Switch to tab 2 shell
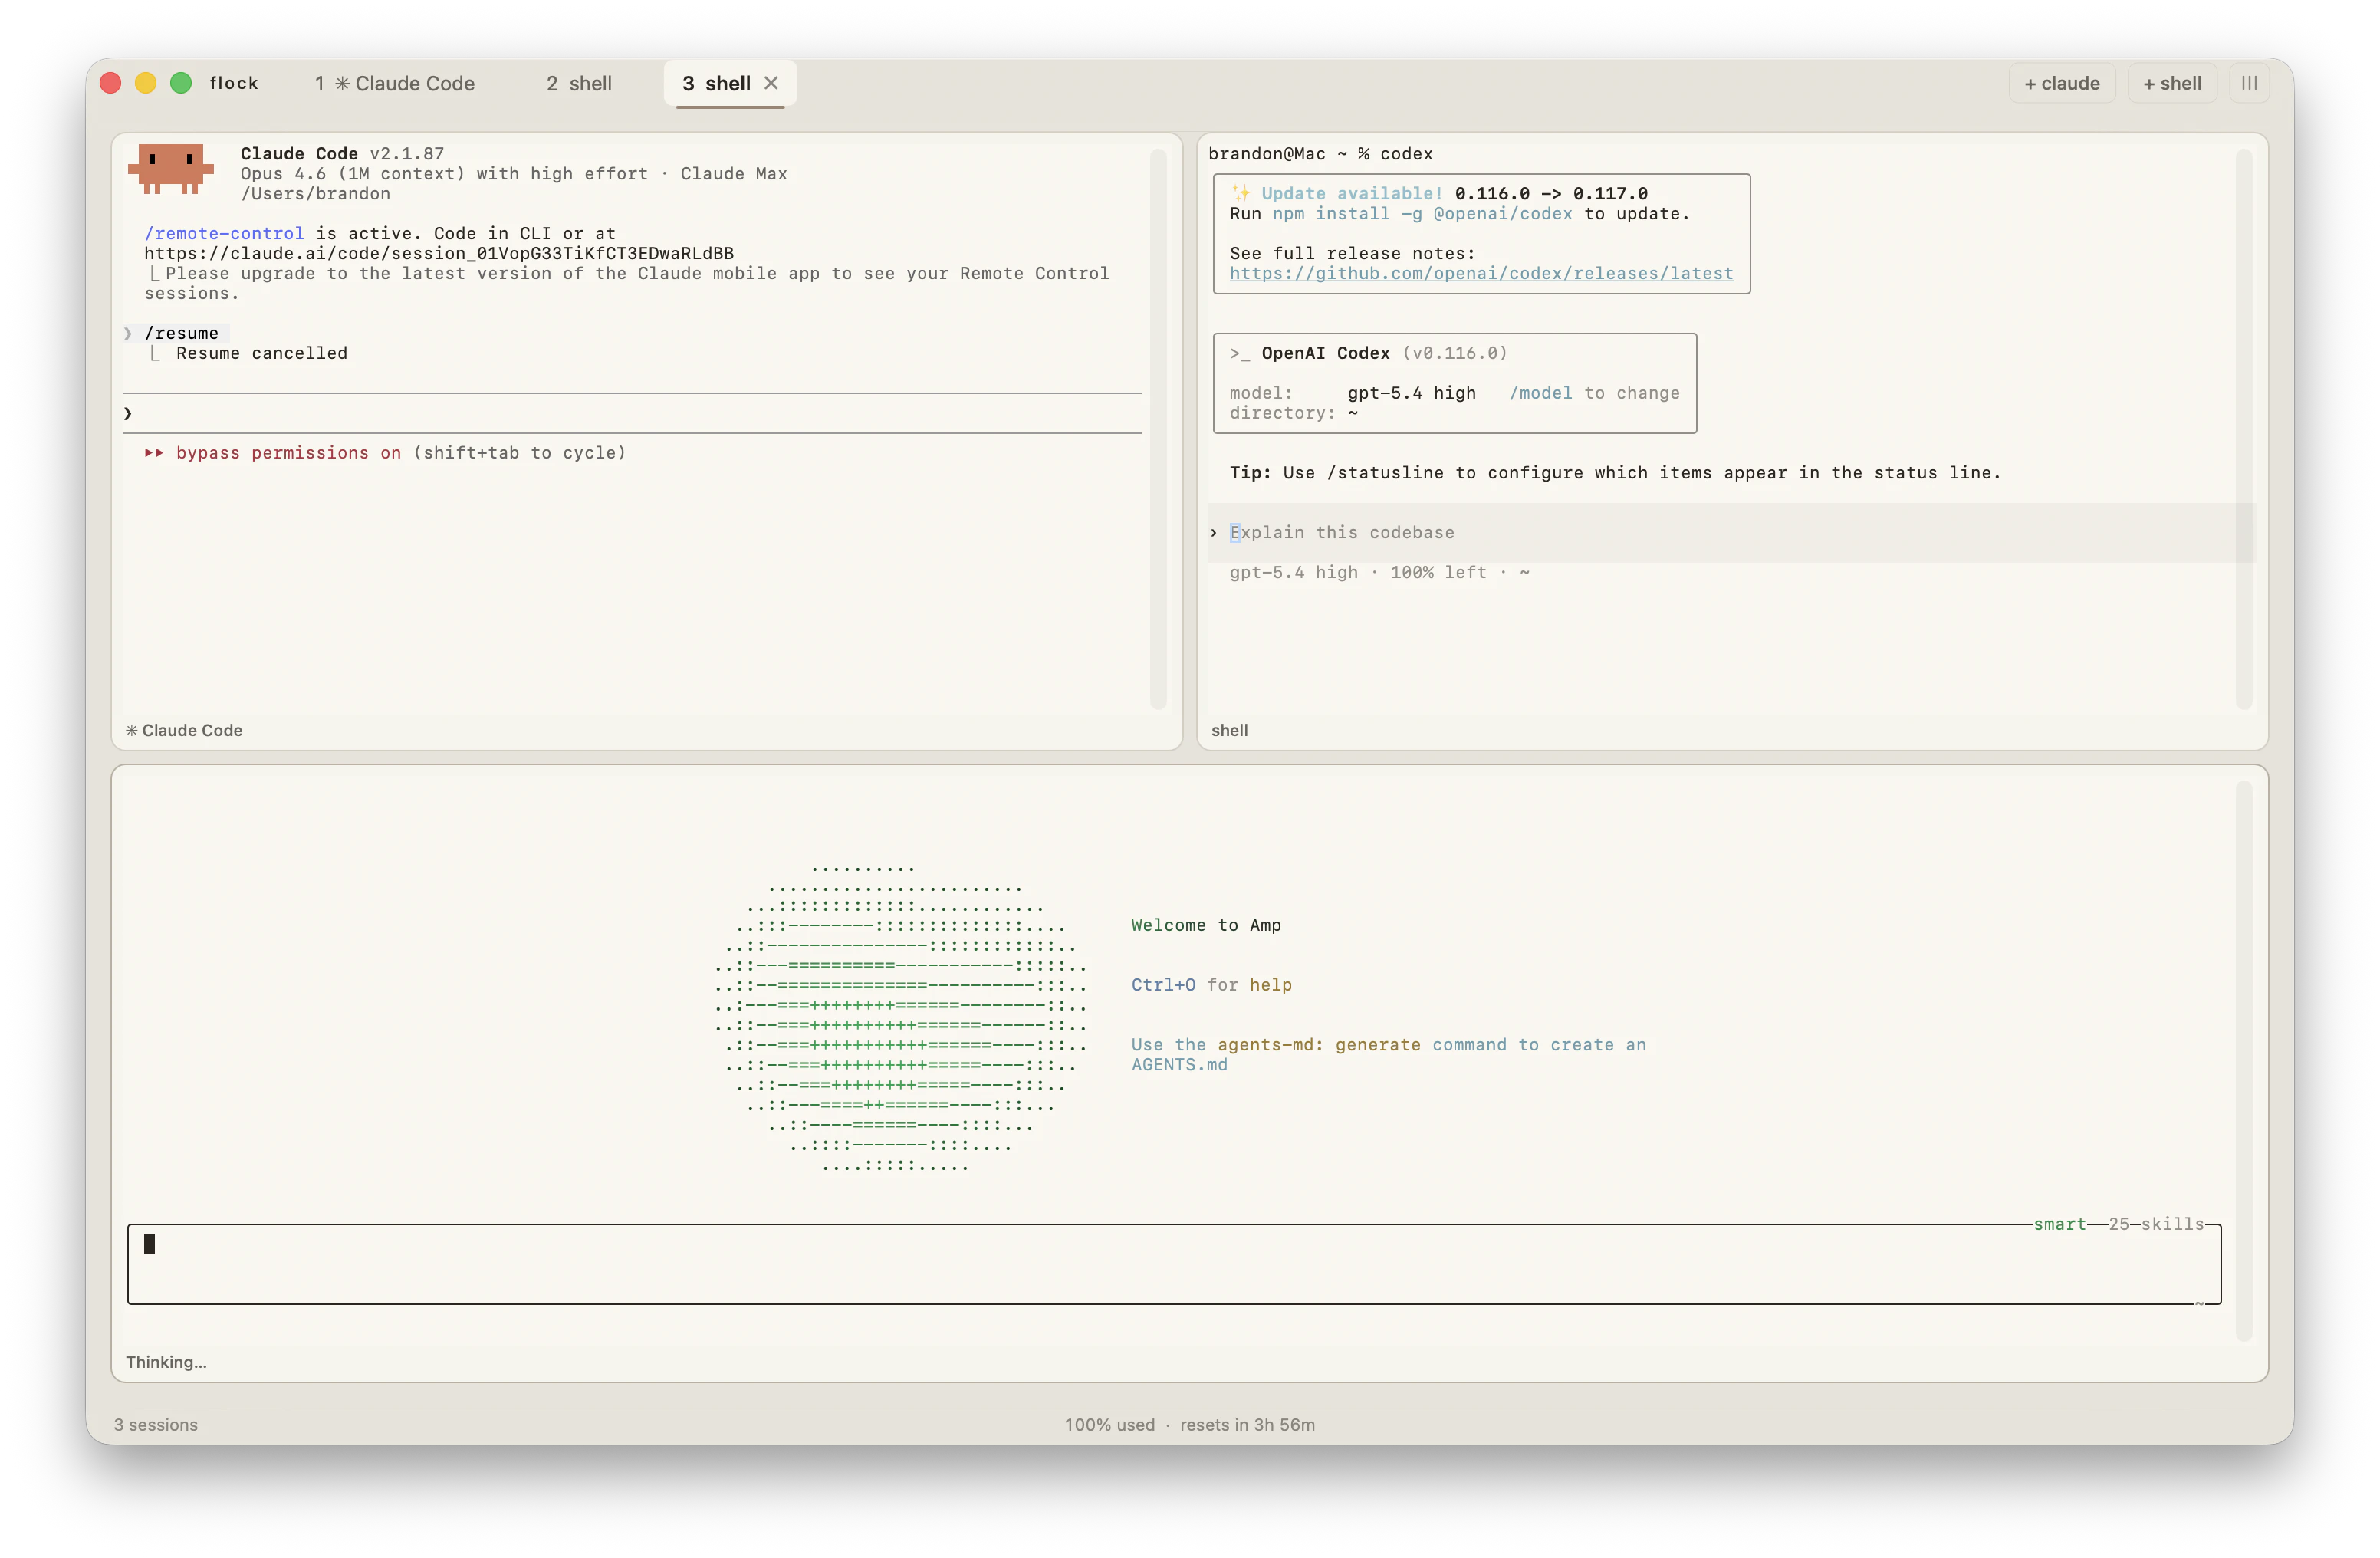 pos(579,84)
